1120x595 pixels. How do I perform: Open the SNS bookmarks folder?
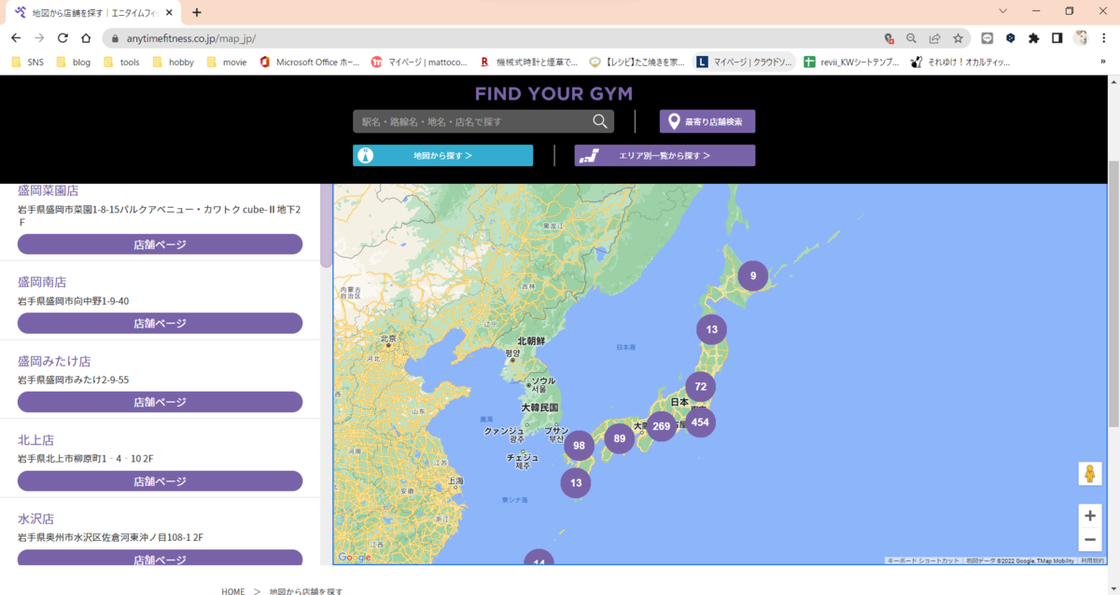click(27, 62)
